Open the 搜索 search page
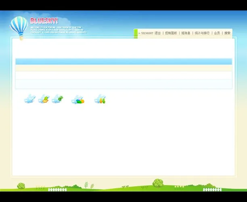The width and height of the screenshot is (247, 202). (x=227, y=33)
